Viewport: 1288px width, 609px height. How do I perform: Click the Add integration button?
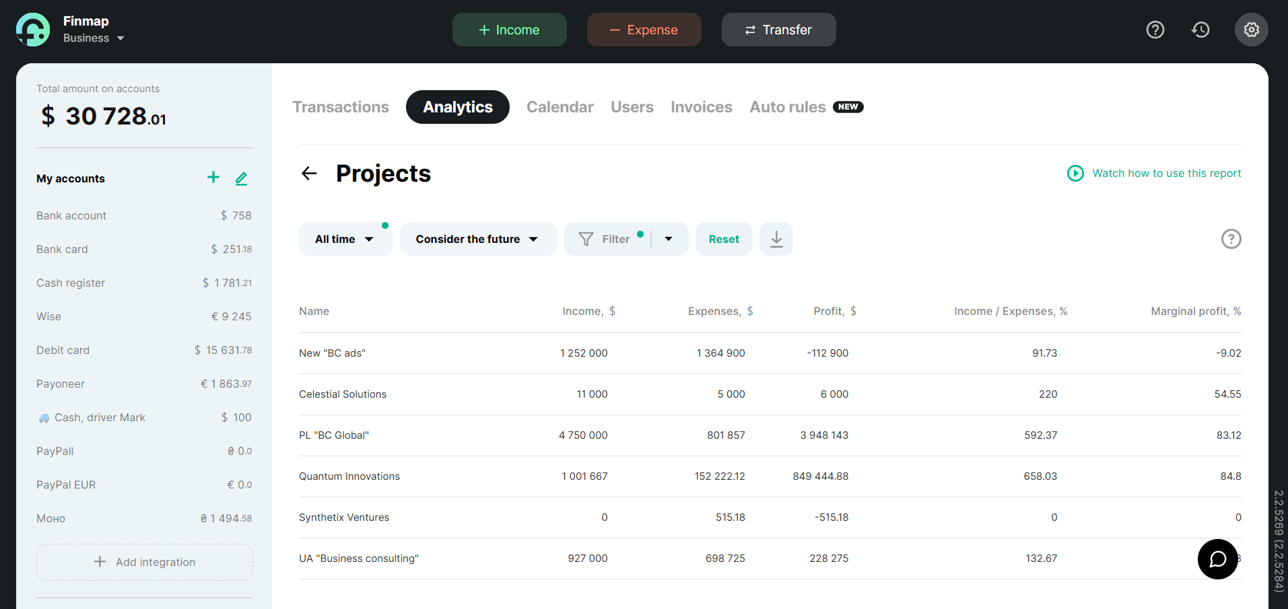coord(144,562)
